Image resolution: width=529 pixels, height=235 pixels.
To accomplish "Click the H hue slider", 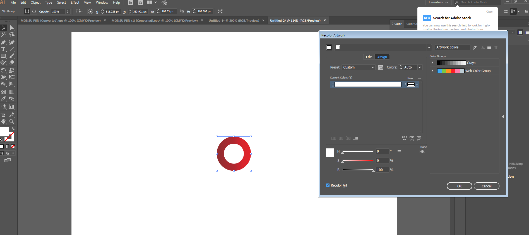I will (x=358, y=151).
